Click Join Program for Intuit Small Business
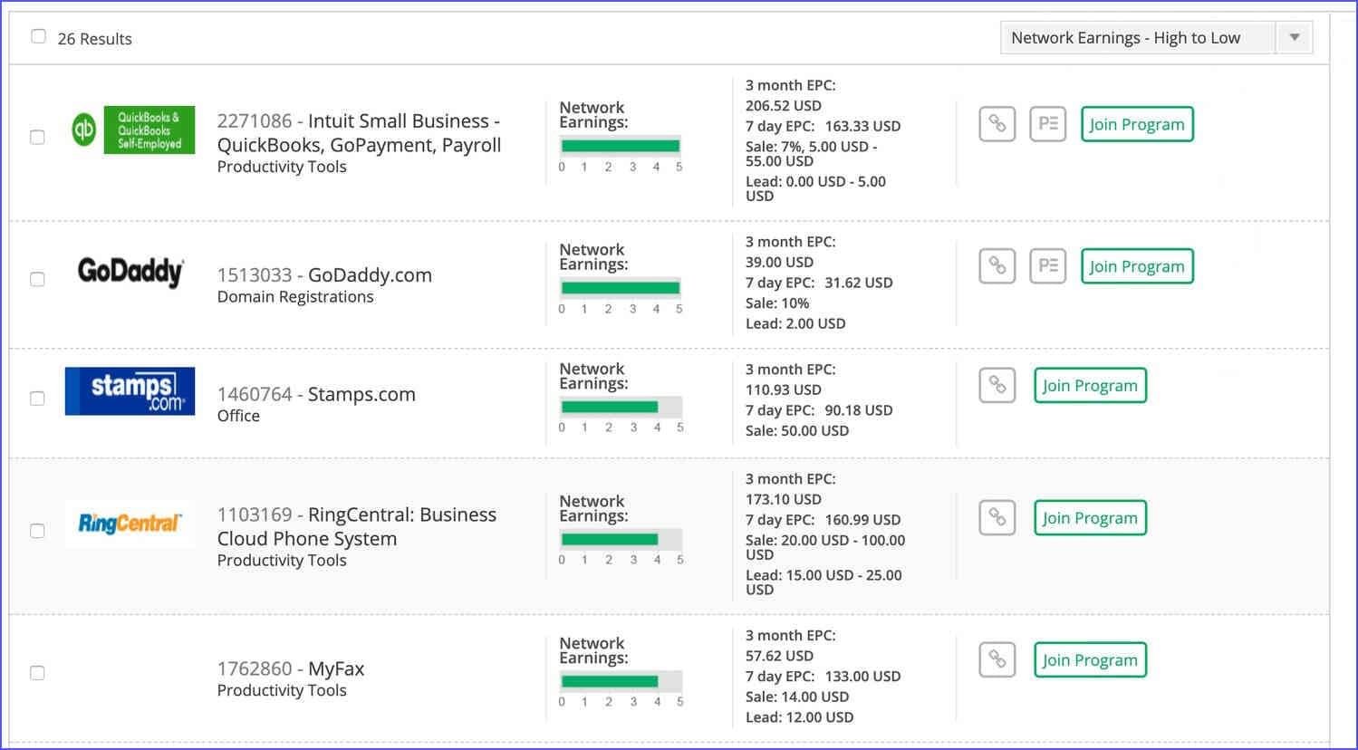Image resolution: width=1358 pixels, height=750 pixels. (1137, 124)
